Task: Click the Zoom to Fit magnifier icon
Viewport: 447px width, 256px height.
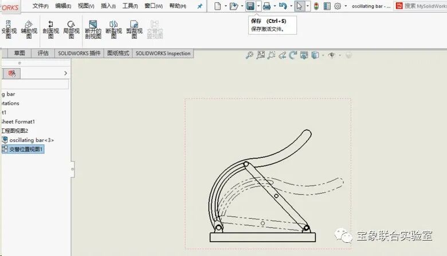Action: 249,55
